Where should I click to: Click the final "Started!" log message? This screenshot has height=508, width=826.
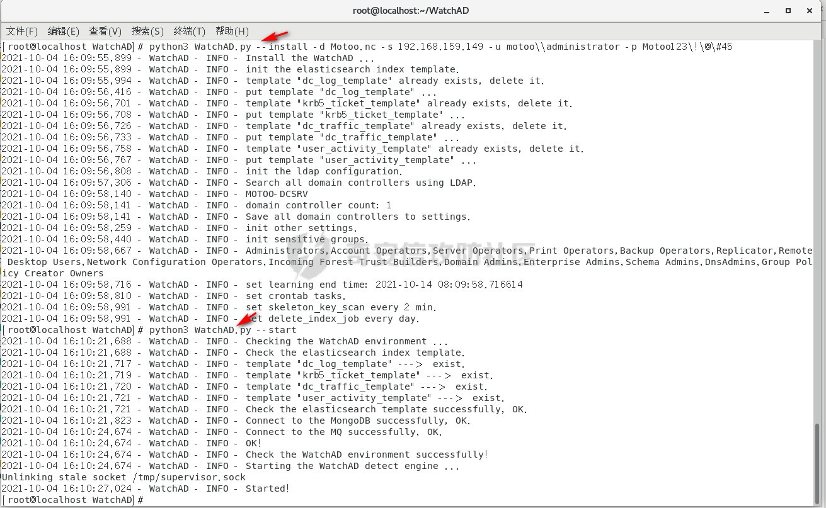click(268, 488)
